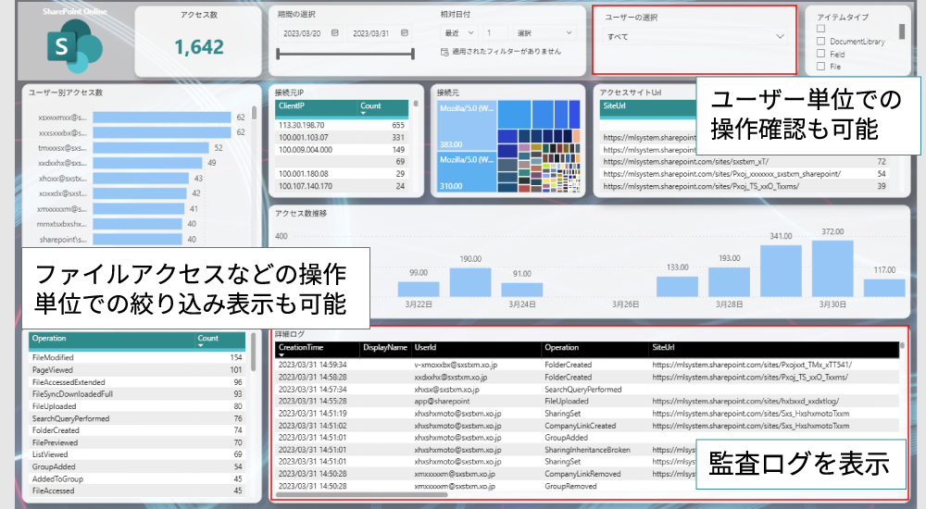The width and height of the screenshot is (926, 509).
Task: Click the UserId column header in detail log
Action: point(425,348)
